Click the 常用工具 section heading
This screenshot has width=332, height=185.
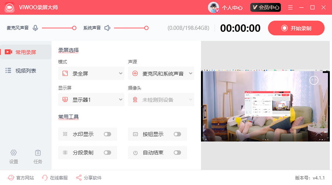click(x=68, y=117)
